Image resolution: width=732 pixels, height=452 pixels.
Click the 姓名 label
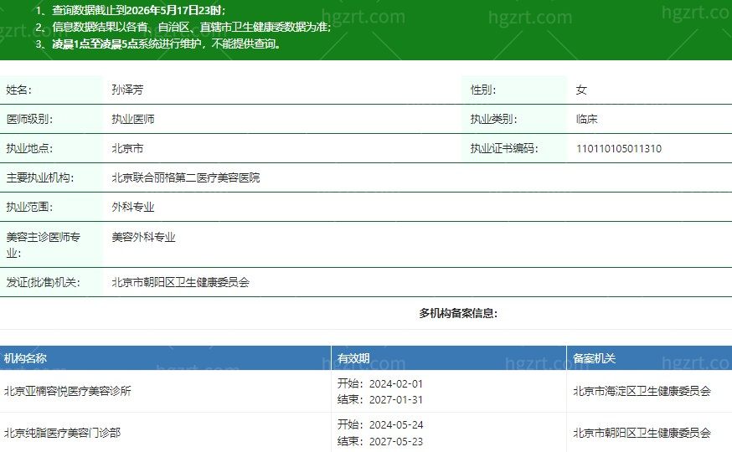pos(18,90)
